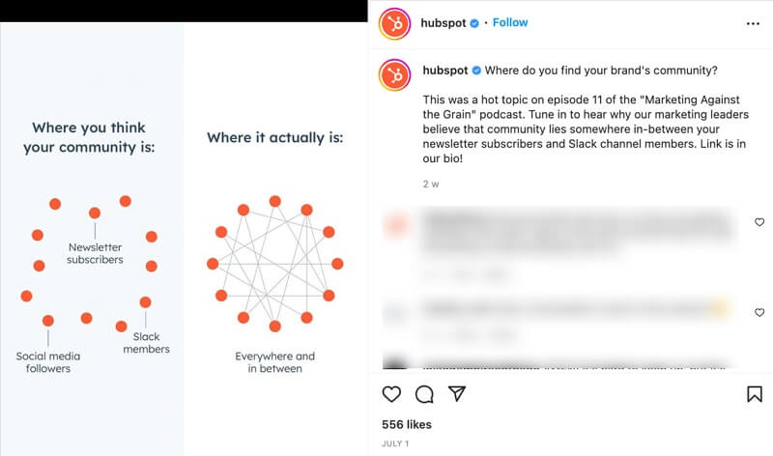Click the Newsletter subscribers label in image
Viewport: 773px width, 456px height.
click(95, 253)
